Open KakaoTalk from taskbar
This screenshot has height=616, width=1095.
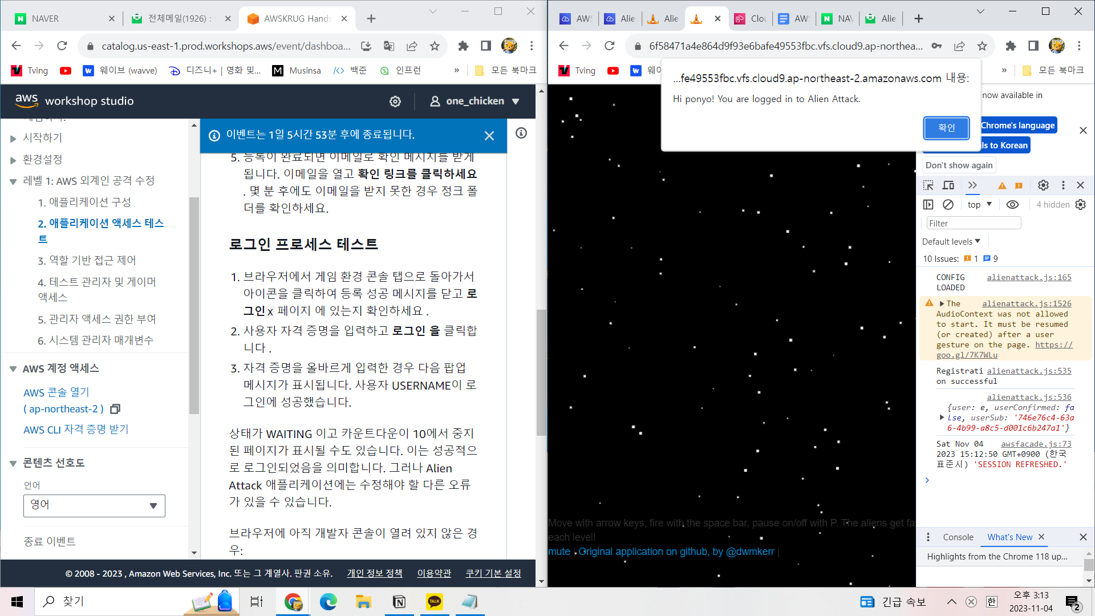tap(435, 602)
